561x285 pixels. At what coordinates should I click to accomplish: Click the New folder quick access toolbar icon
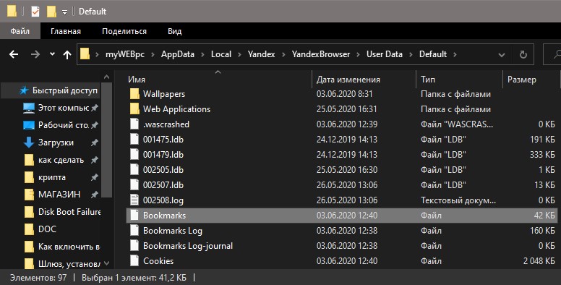[x=51, y=12]
